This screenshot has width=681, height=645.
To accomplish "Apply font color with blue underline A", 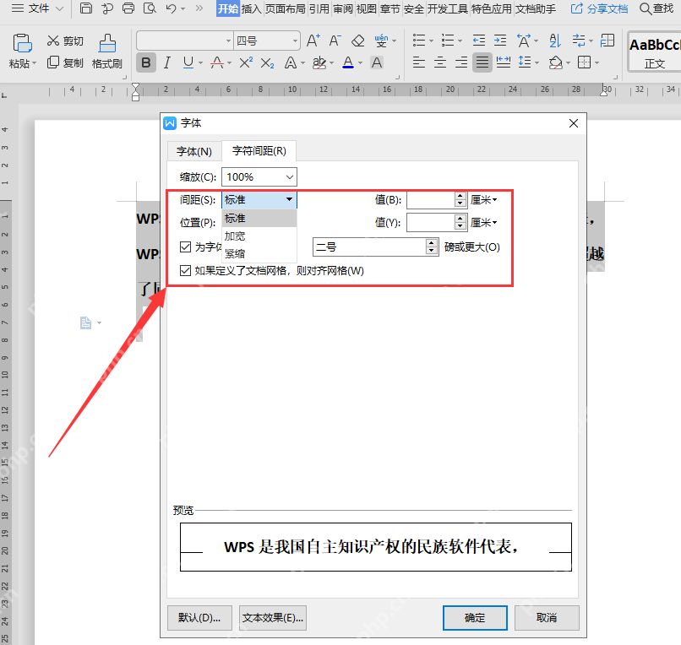I will click(x=348, y=63).
